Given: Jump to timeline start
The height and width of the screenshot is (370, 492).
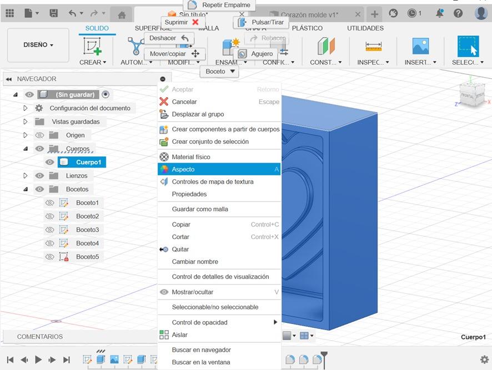Looking at the screenshot, I should (x=10, y=359).
